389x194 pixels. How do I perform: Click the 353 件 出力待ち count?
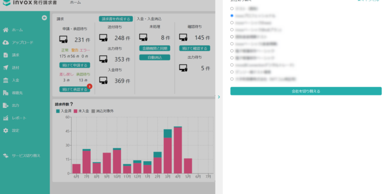122,59
